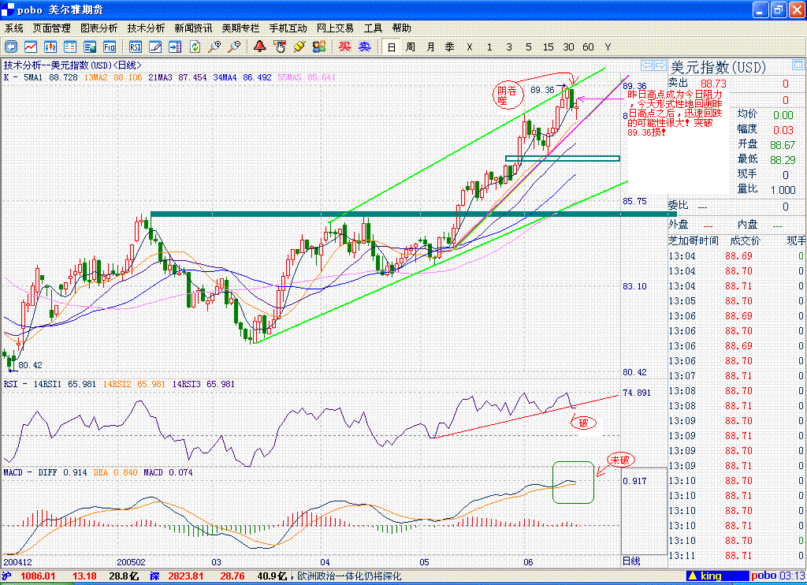The image size is (807, 585).
Task: Switch chart to 周 weekly period
Action: click(410, 47)
